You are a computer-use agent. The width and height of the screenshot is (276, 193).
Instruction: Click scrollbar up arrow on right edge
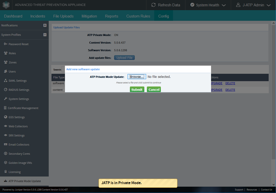[x=273, y=23]
